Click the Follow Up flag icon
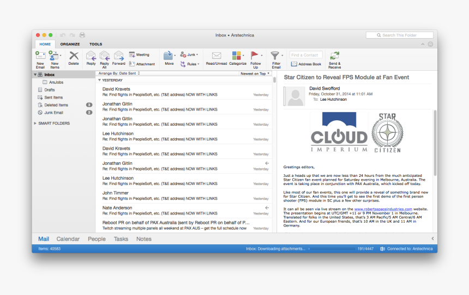This screenshot has width=469, height=295. (255, 56)
